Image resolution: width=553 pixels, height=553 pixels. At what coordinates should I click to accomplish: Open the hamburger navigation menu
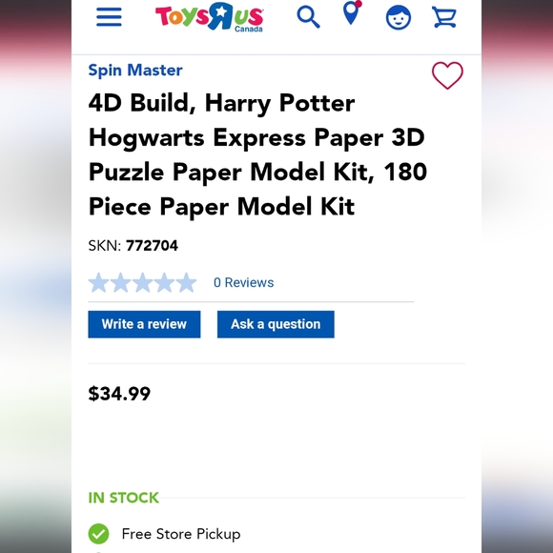coord(109,17)
